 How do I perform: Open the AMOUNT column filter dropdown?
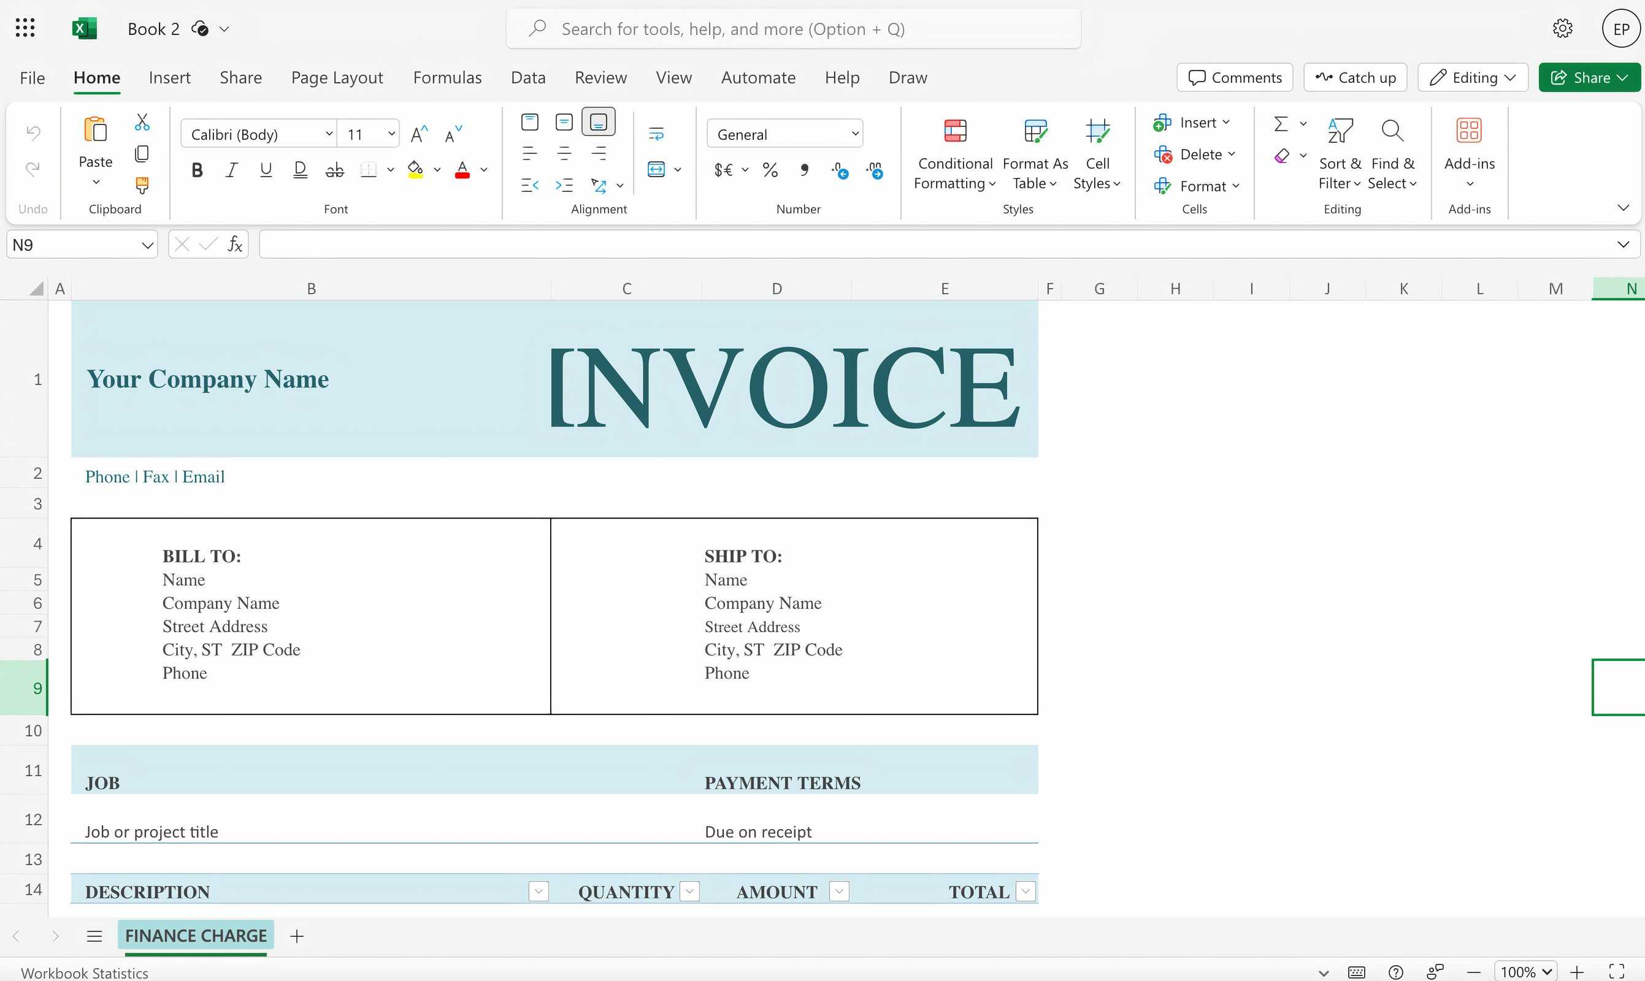coord(839,891)
